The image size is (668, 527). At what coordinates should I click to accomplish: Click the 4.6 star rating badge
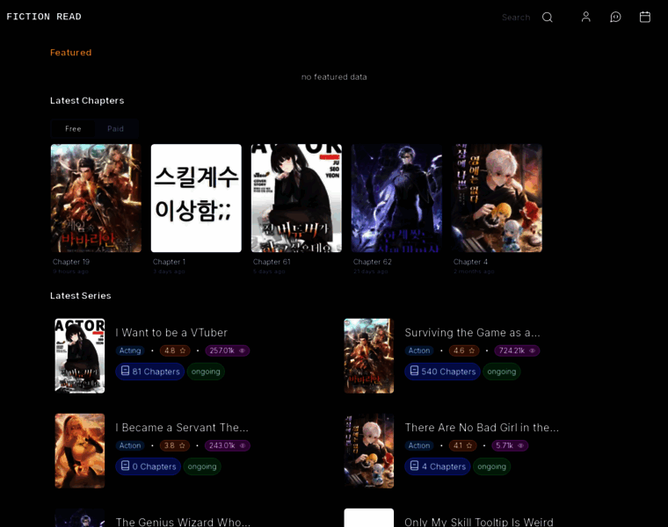coord(464,350)
